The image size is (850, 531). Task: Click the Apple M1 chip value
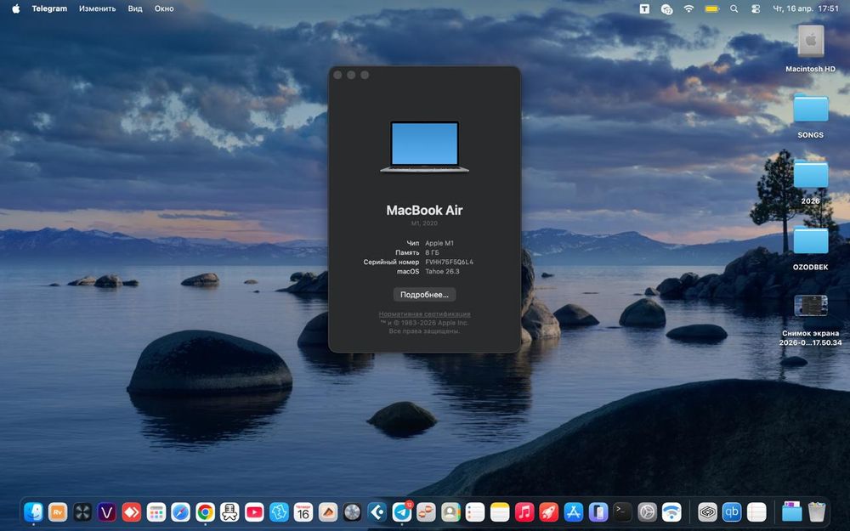coord(439,243)
